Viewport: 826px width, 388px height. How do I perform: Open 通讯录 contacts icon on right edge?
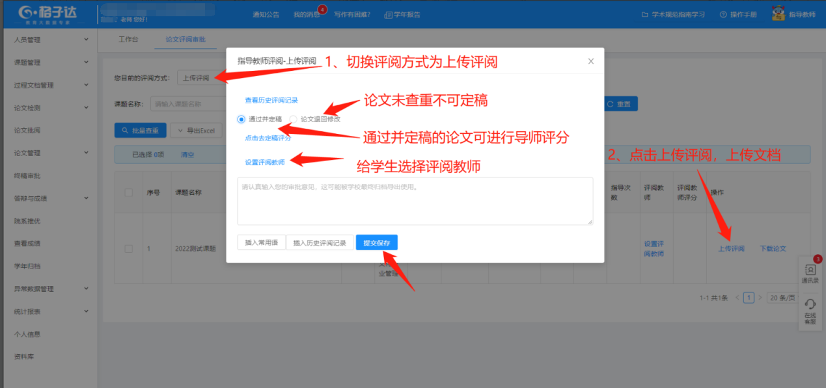tap(810, 273)
